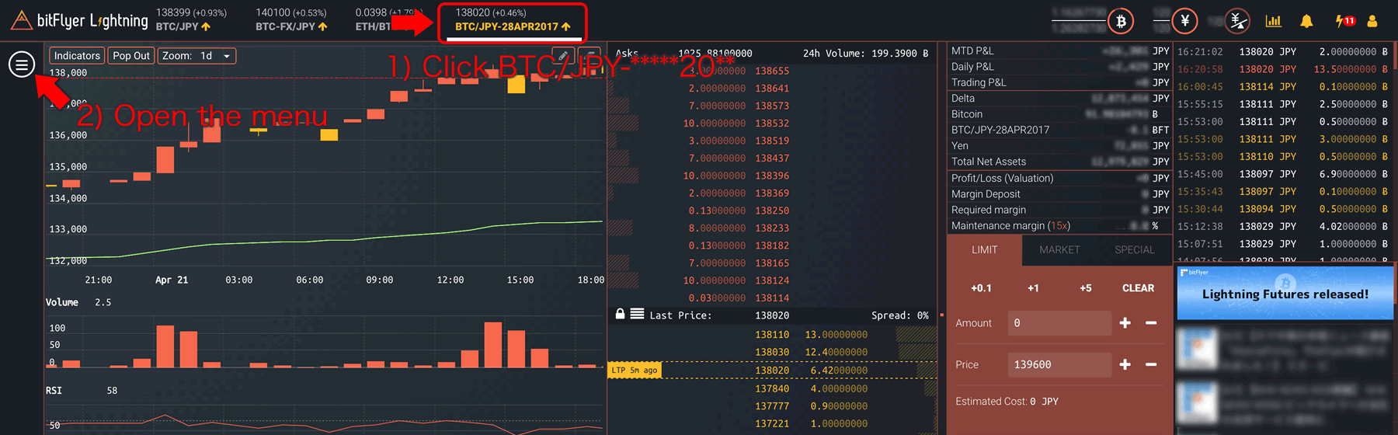Toggle order book grouping lines icon
1398x435 pixels.
click(x=637, y=314)
